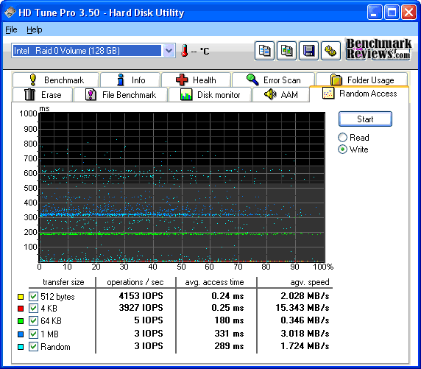Viewport: 421px width, 369px height.
Task: Click the save screenshot floppy icon
Action: tap(308, 51)
